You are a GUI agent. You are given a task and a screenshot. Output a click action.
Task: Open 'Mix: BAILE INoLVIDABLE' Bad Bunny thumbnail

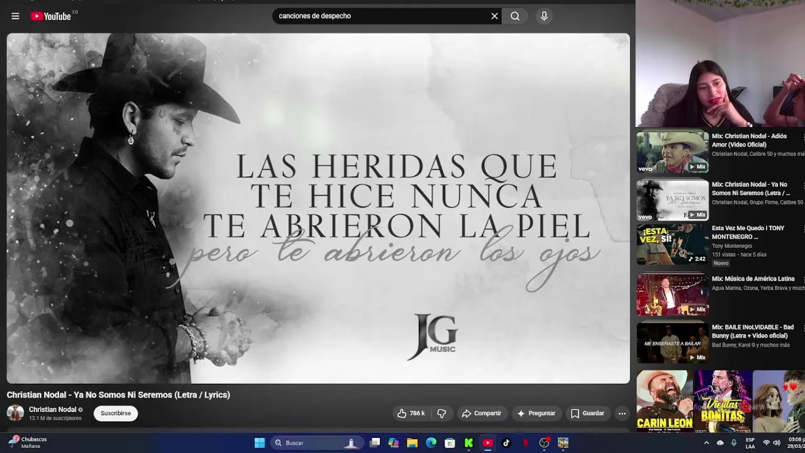[672, 343]
